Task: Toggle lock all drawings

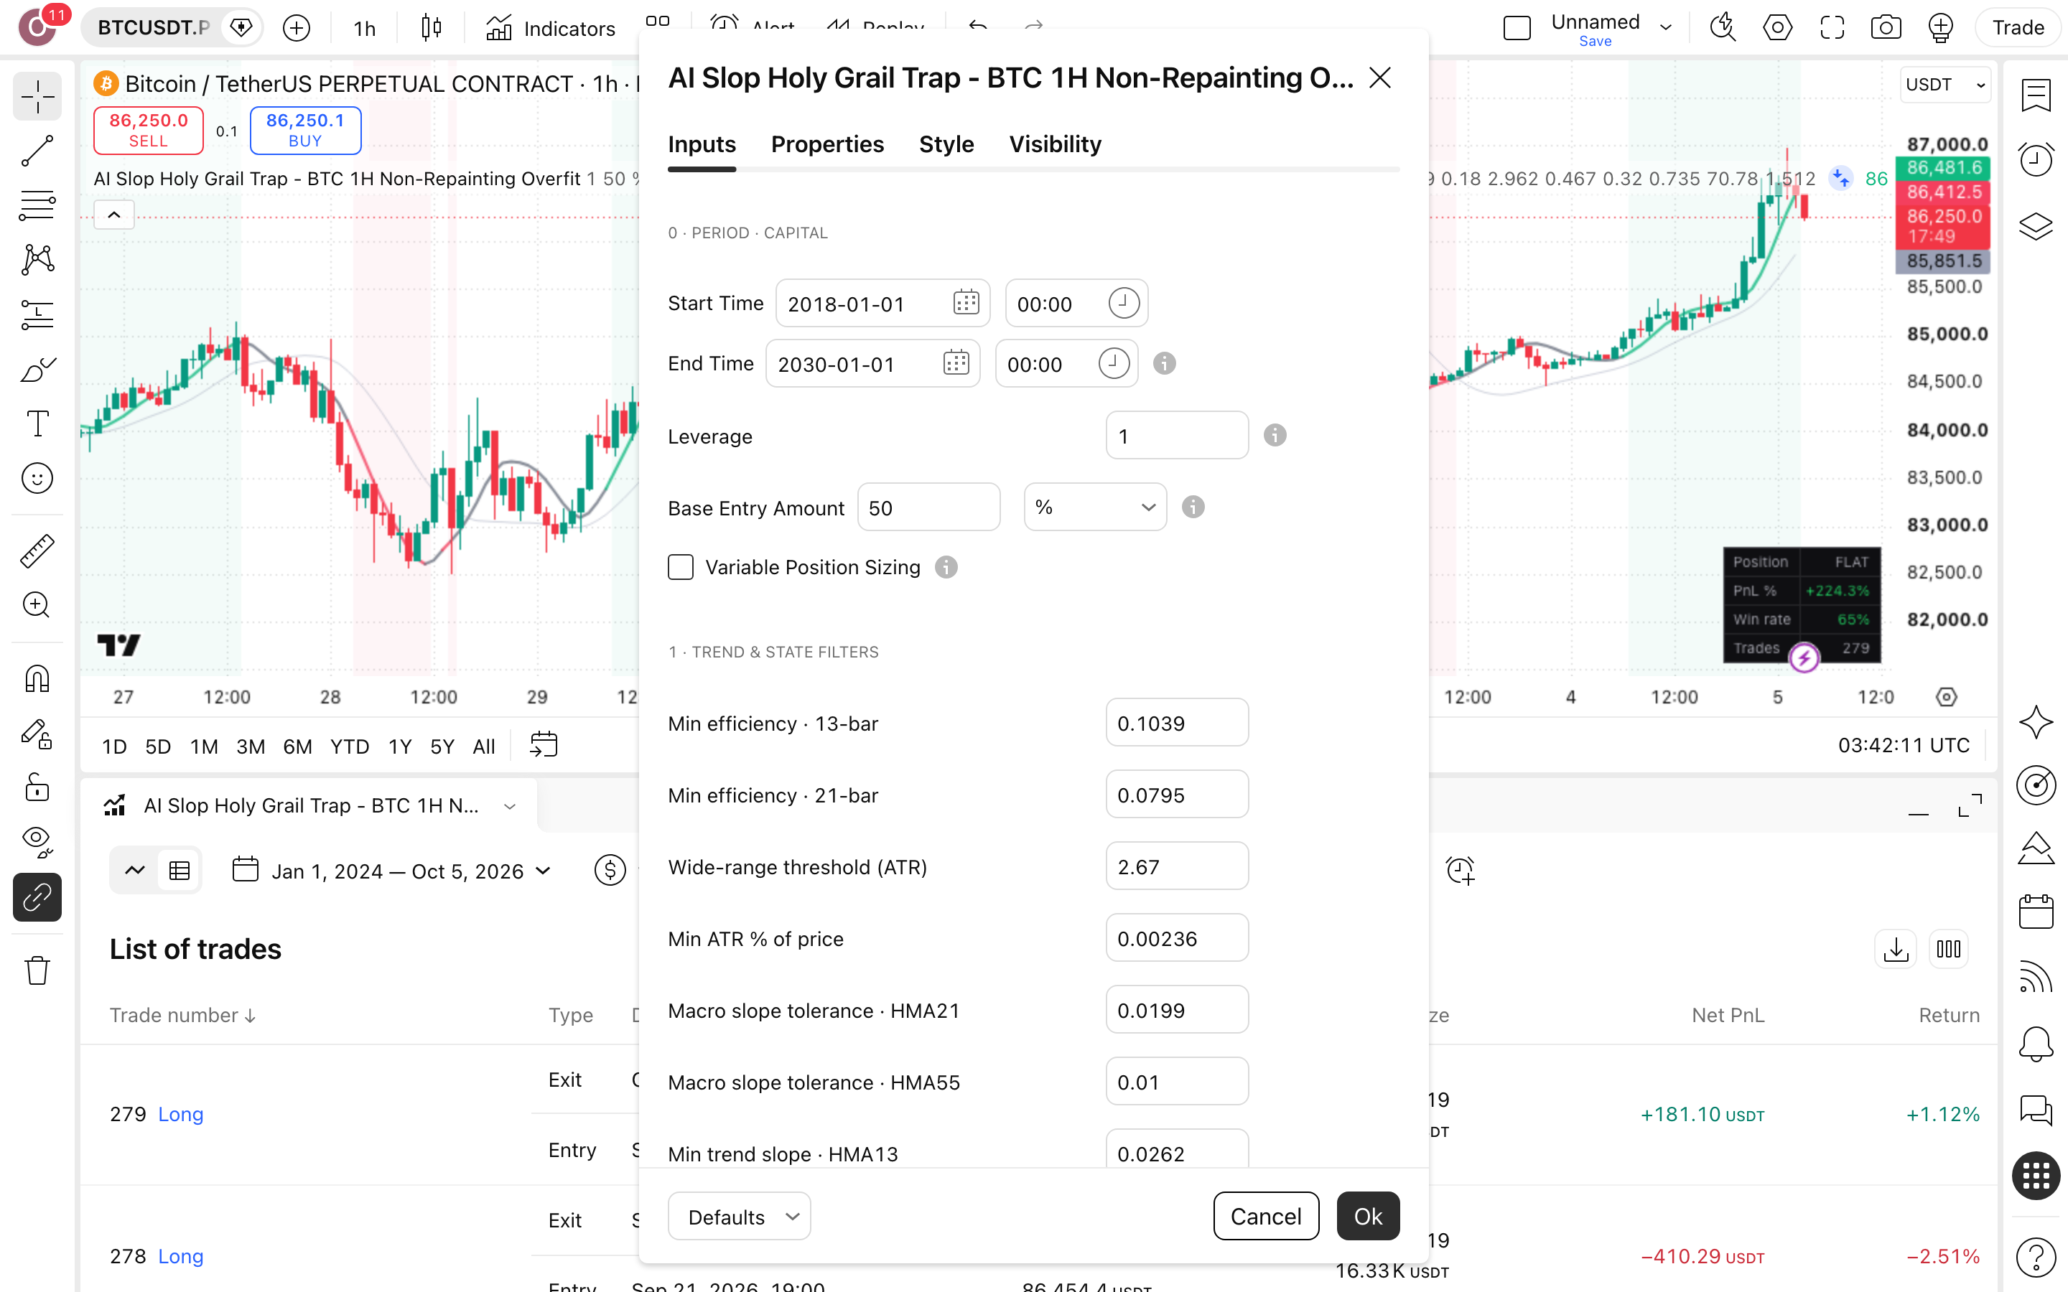Action: (37, 788)
